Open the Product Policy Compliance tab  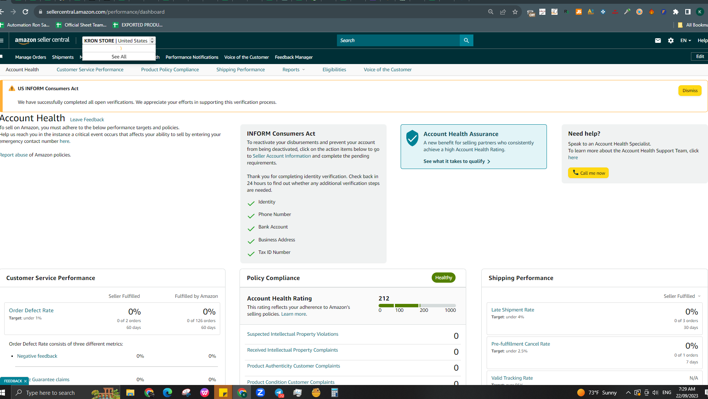pos(170,70)
